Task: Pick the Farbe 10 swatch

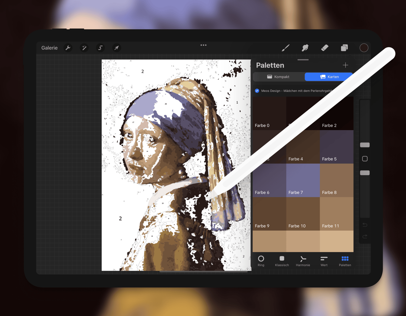Action: [303, 214]
